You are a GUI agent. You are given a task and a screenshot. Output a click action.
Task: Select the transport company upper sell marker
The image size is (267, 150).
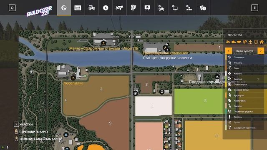(x=165, y=47)
